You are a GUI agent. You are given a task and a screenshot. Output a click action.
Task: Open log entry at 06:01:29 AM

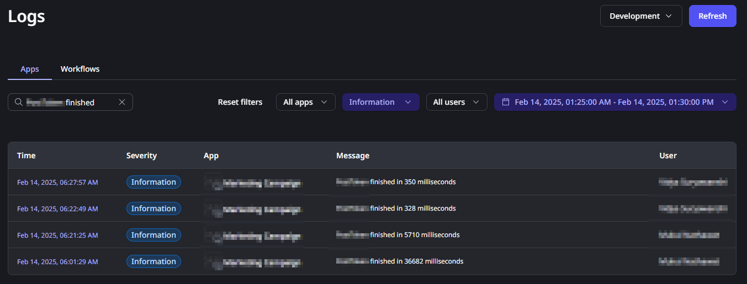(57, 261)
